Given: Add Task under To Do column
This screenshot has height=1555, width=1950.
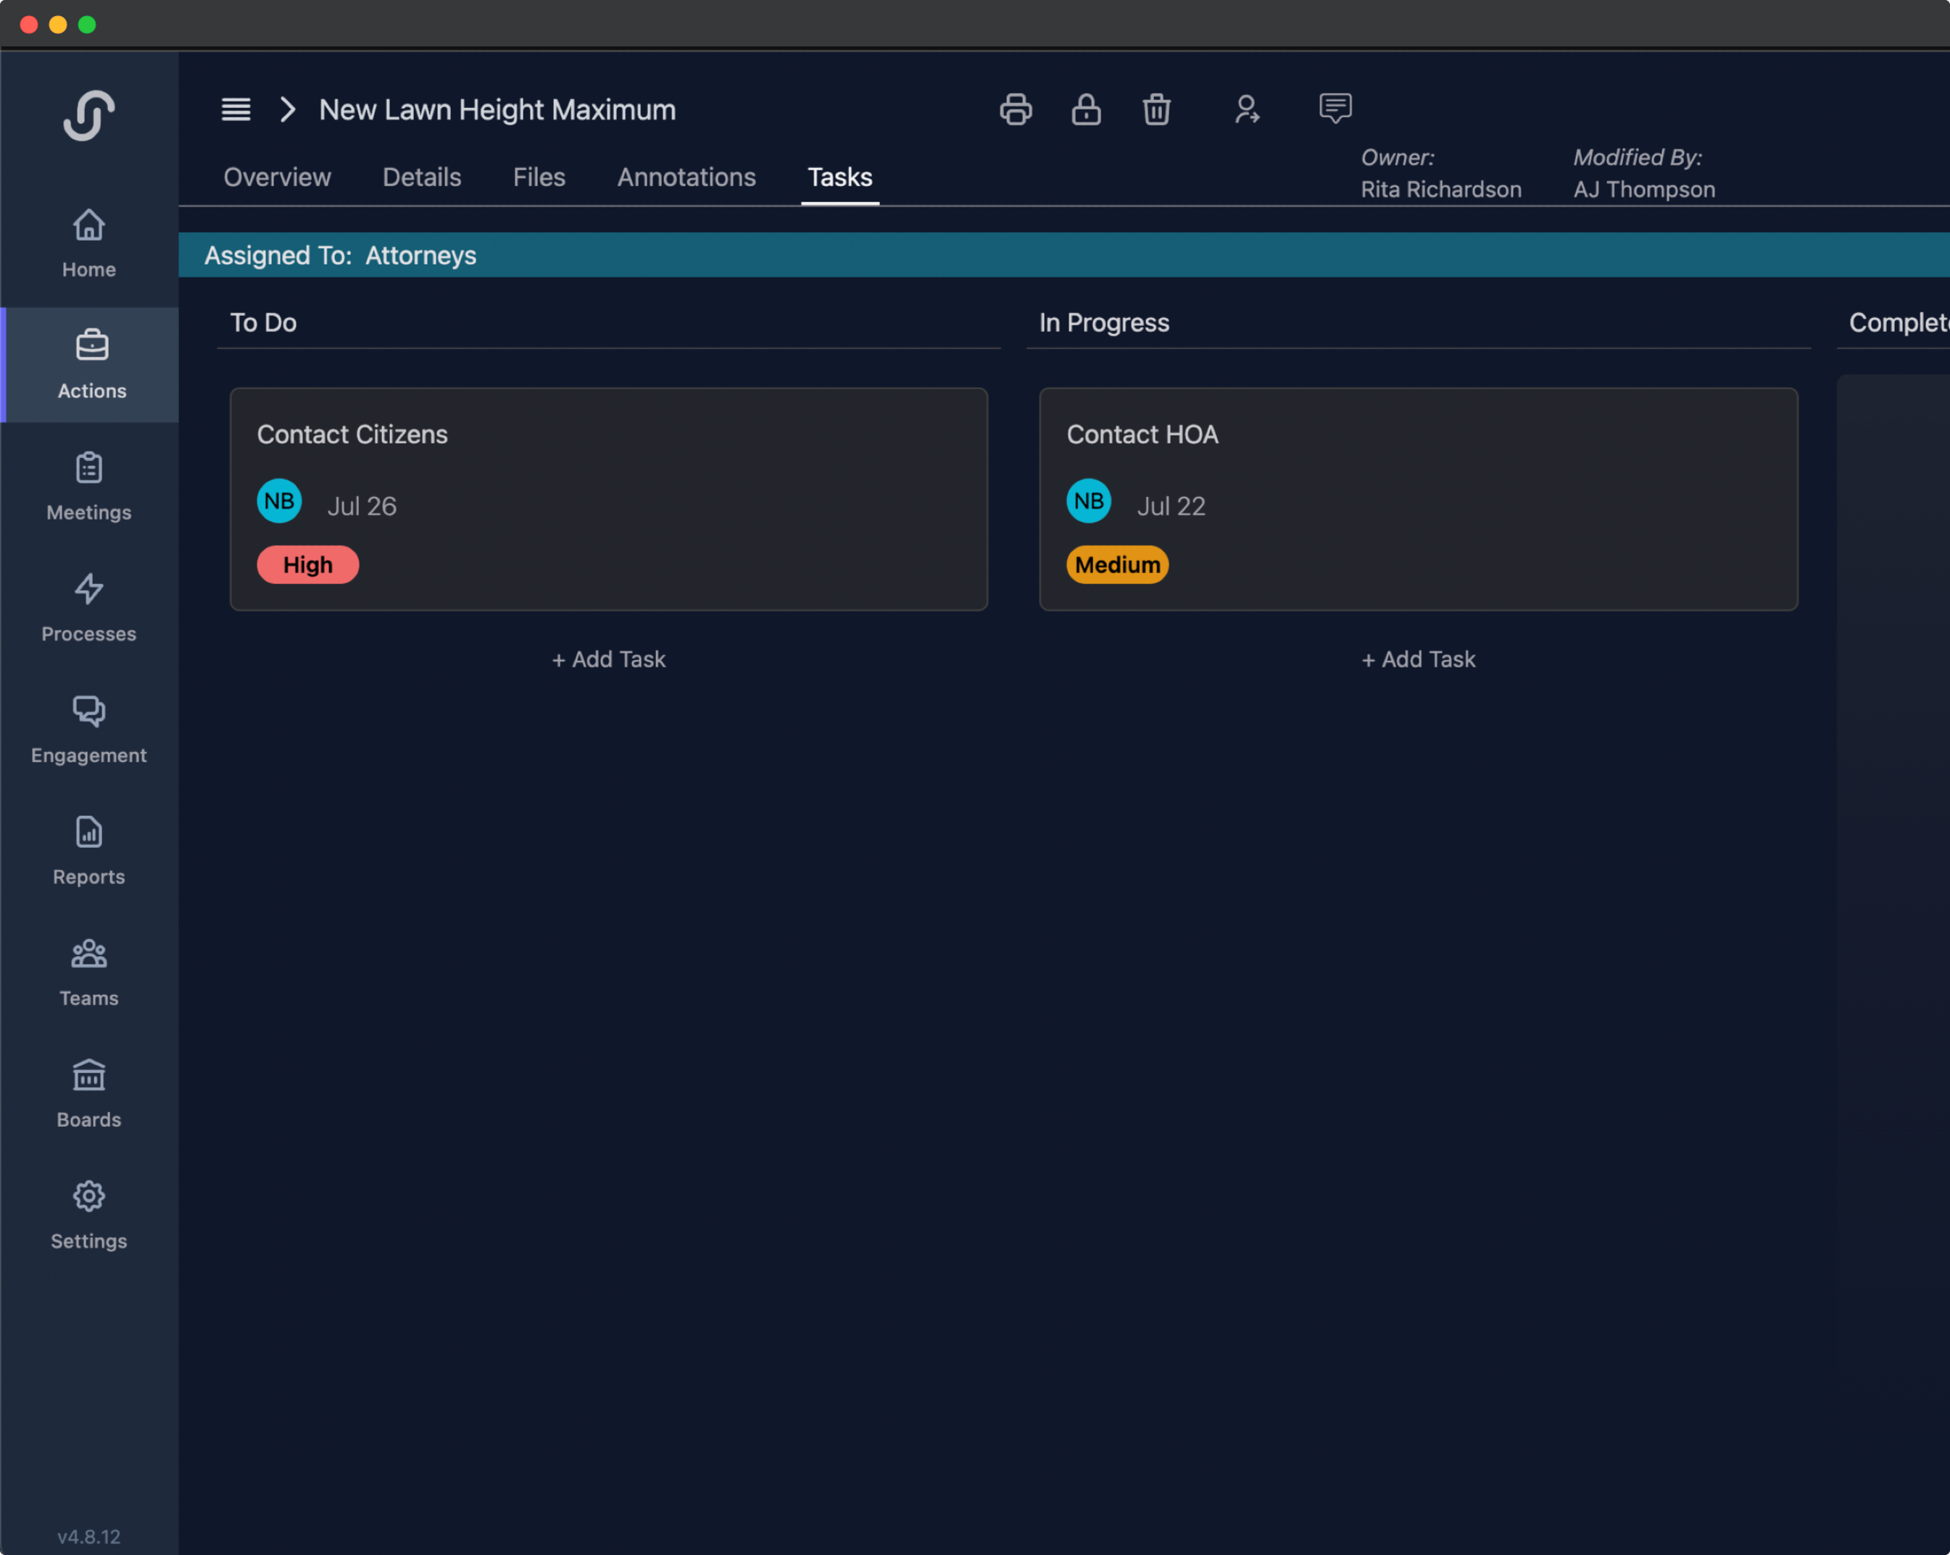Looking at the screenshot, I should click(607, 659).
